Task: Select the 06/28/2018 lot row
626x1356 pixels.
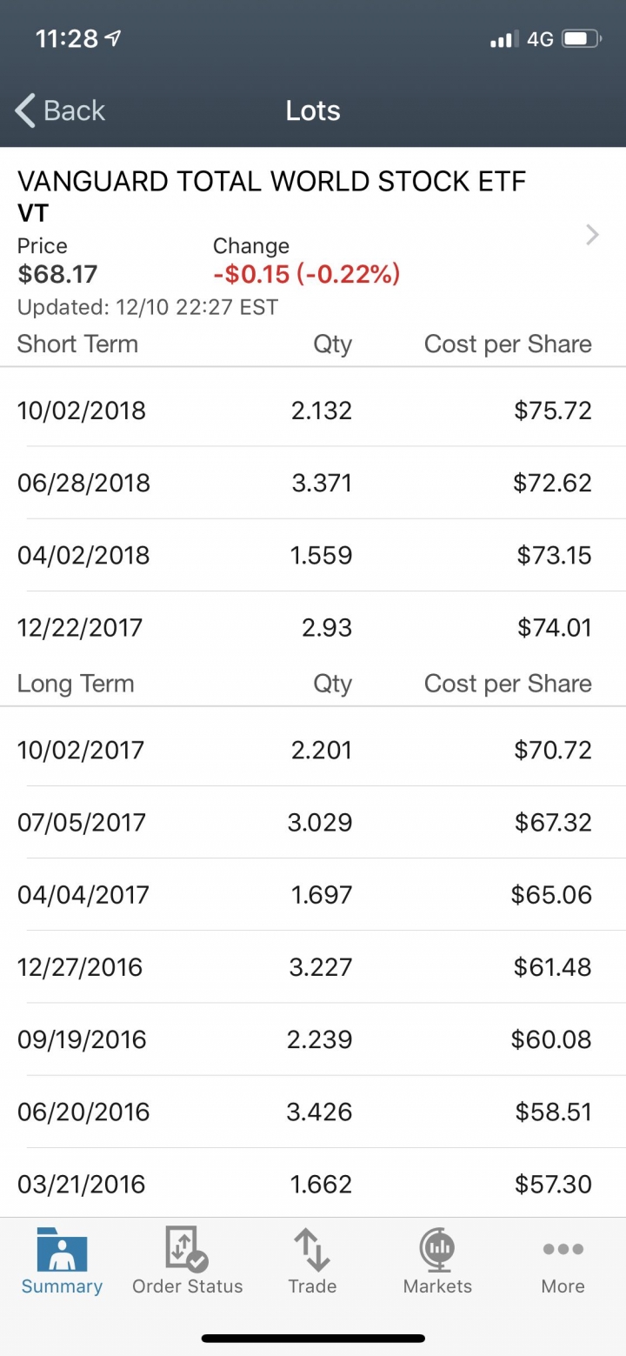Action: click(x=313, y=483)
